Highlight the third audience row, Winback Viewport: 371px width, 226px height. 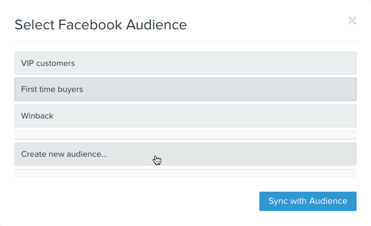(x=185, y=116)
